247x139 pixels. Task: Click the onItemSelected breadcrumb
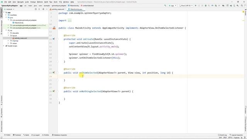coord(87,6)
